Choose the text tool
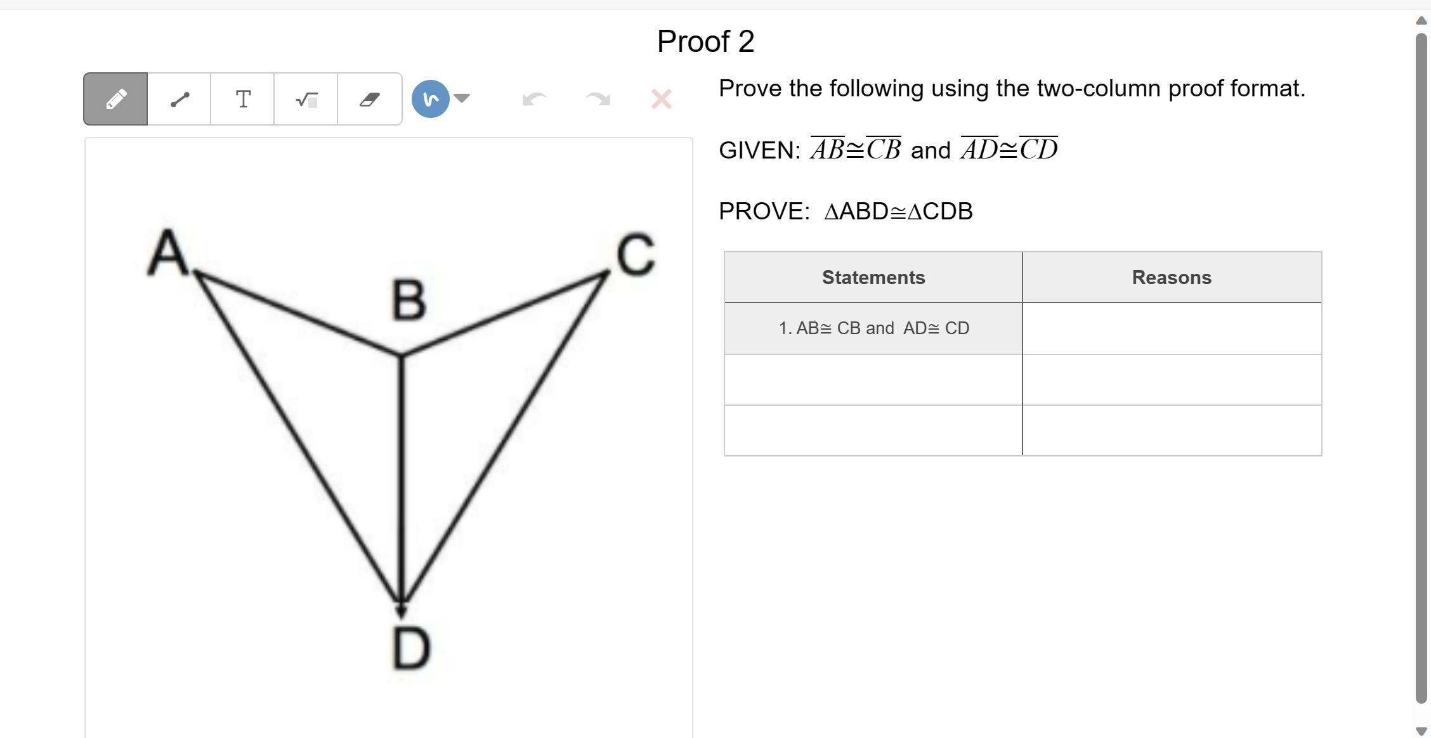Viewport: 1431px width, 738px height. point(243,99)
